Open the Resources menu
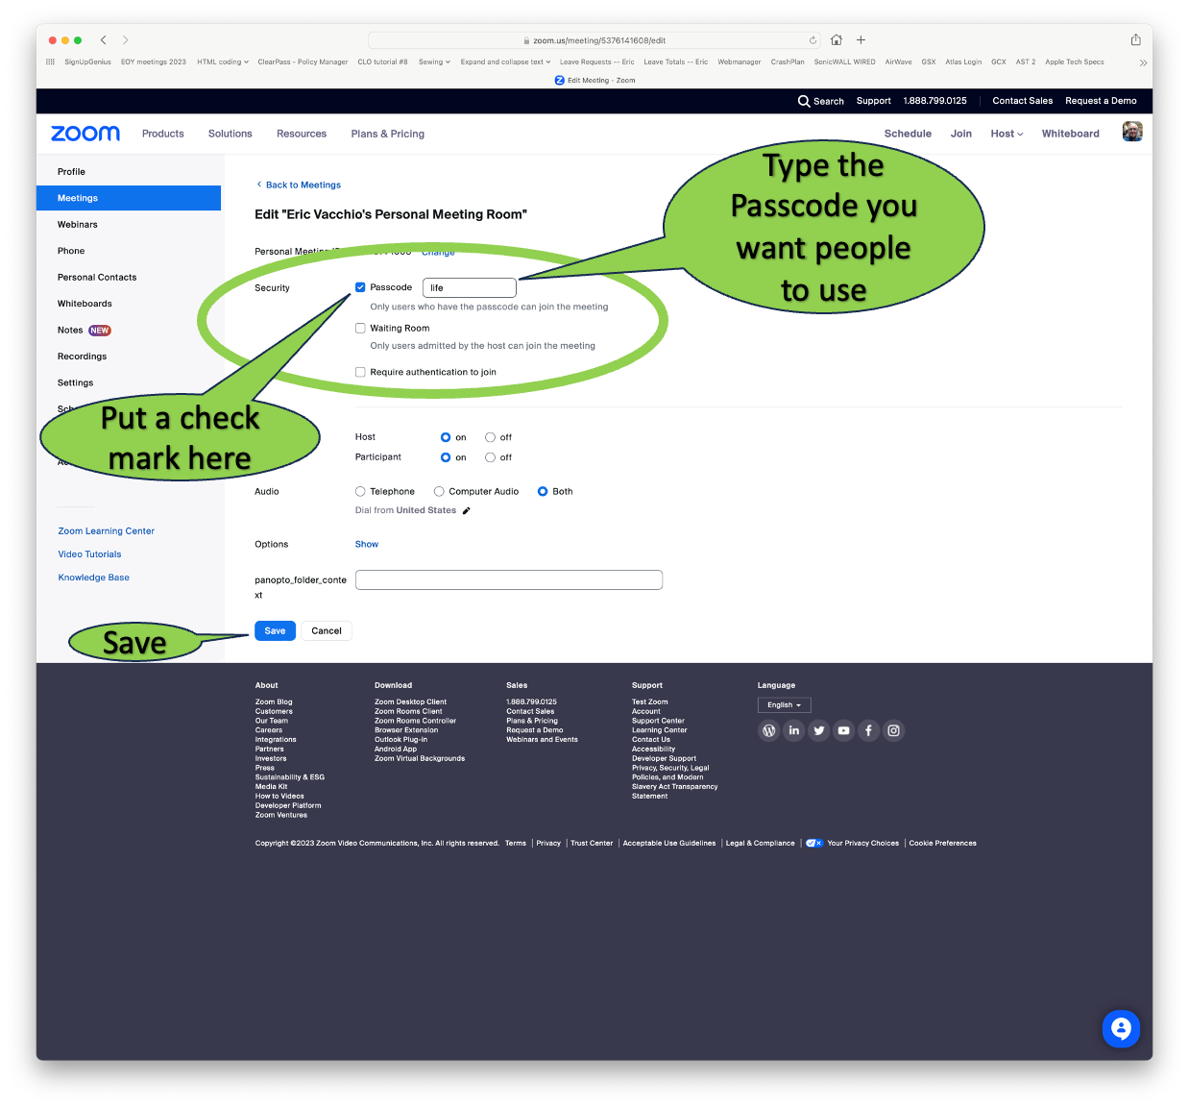This screenshot has height=1107, width=1189. [x=302, y=134]
